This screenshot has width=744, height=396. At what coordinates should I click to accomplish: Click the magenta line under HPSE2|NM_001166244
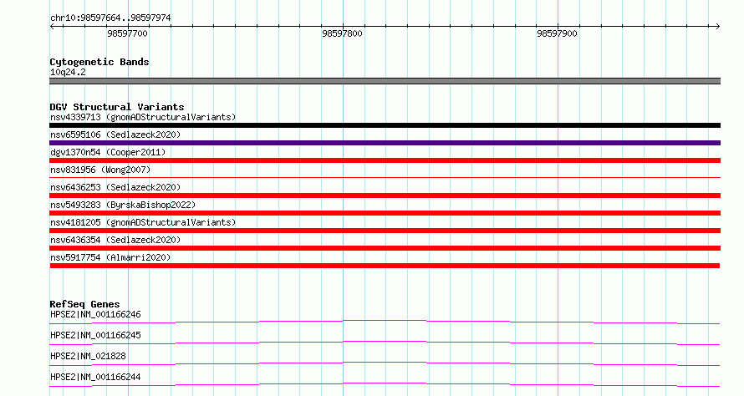point(385,384)
